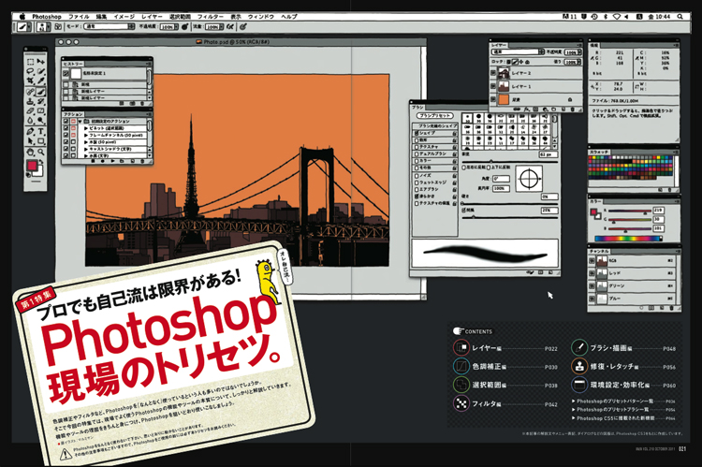Select the Type tool in toolbox

pos(42,131)
